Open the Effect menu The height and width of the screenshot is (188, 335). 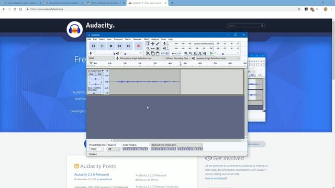147,40
